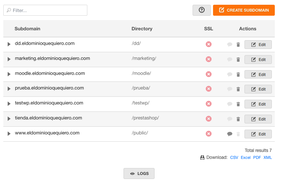Expand the dd.eldominioquequiero.com row
The height and width of the screenshot is (187, 281).
(x=9, y=44)
